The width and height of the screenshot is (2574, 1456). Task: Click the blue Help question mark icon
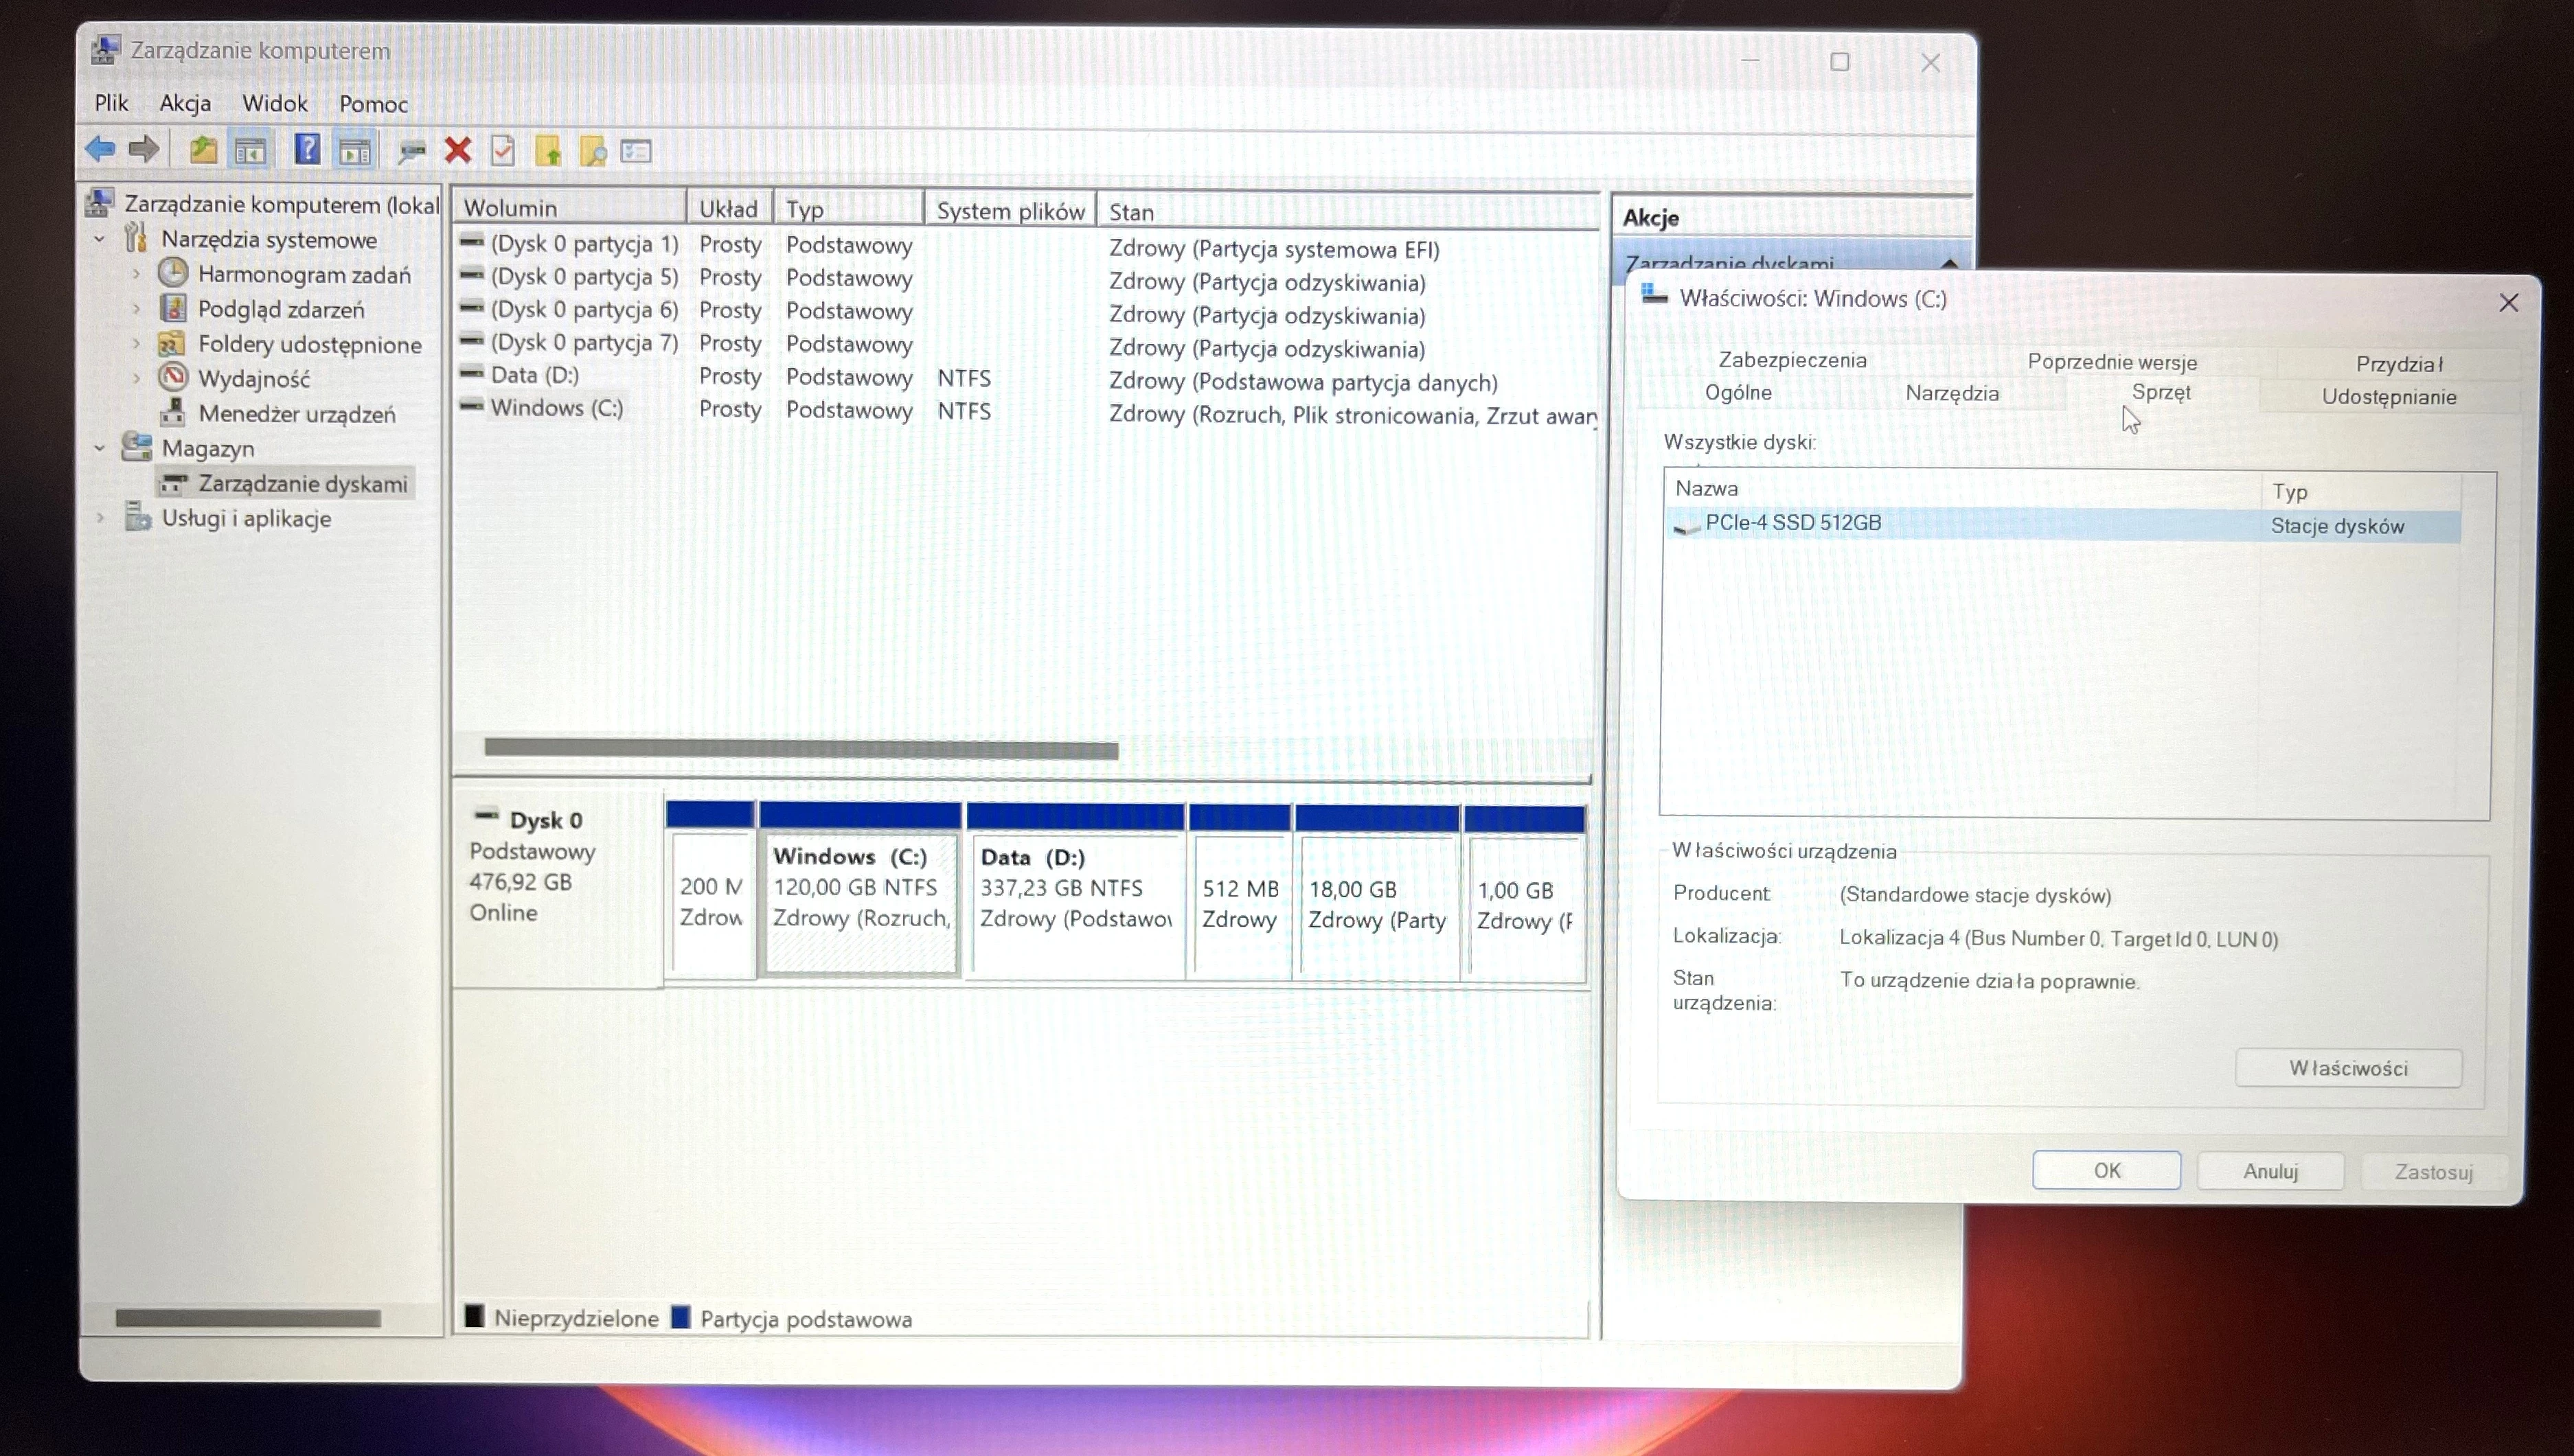[x=306, y=150]
